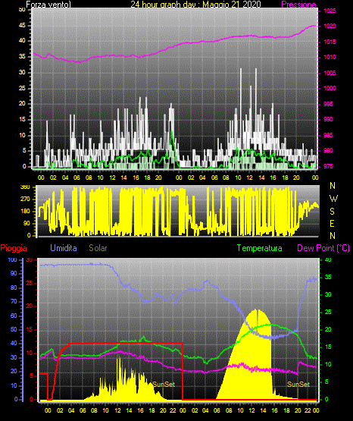Image resolution: width=353 pixels, height=421 pixels.
Task: Click the 35 value on temperature axis
Action: tap(328, 277)
